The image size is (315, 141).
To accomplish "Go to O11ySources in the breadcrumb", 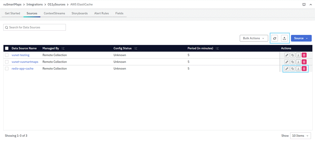I will click(57, 5).
